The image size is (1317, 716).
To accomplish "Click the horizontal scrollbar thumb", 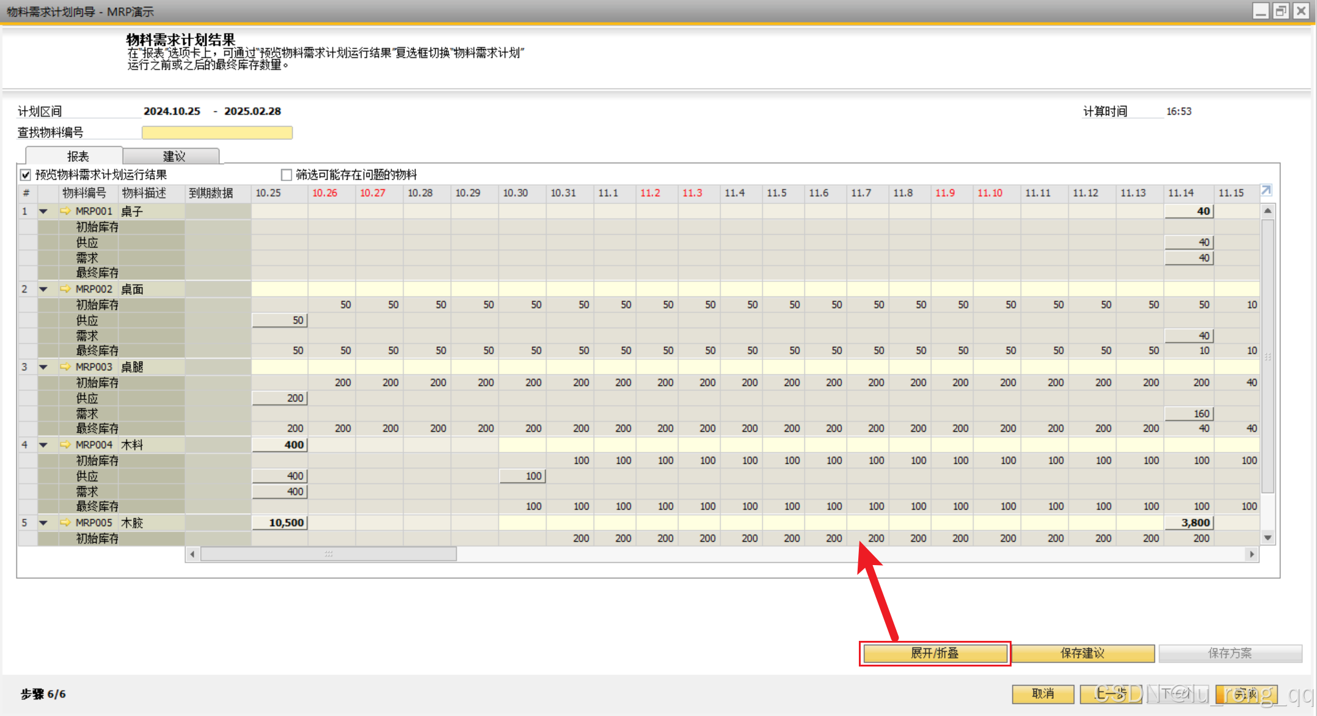I will pyautogui.click(x=328, y=554).
